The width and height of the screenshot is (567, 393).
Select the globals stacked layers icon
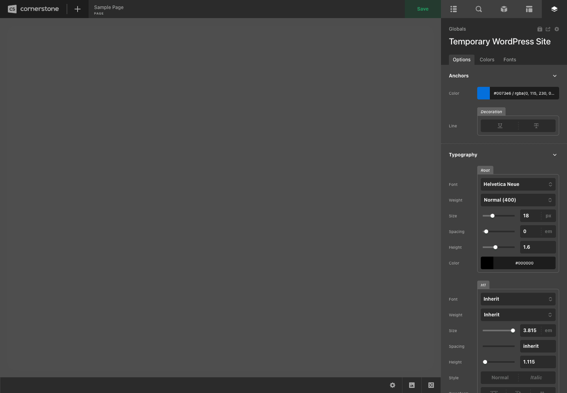554,9
